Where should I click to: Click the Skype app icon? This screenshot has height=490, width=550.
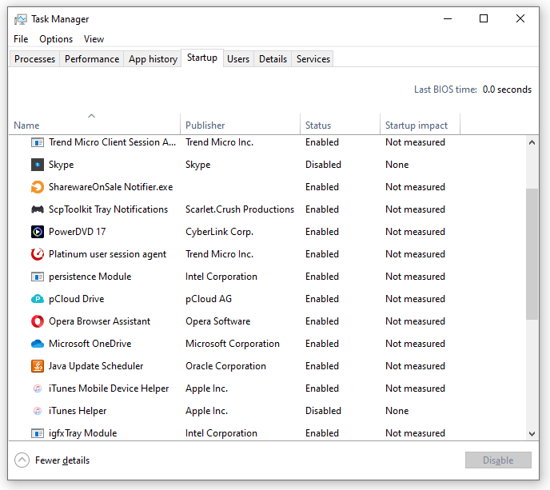[x=37, y=165]
